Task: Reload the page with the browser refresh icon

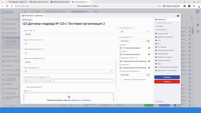Action: click(x=12, y=6)
